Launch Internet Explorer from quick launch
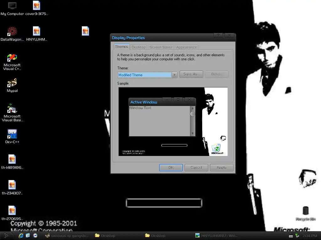The height and width of the screenshot is (240, 321). 21,236
